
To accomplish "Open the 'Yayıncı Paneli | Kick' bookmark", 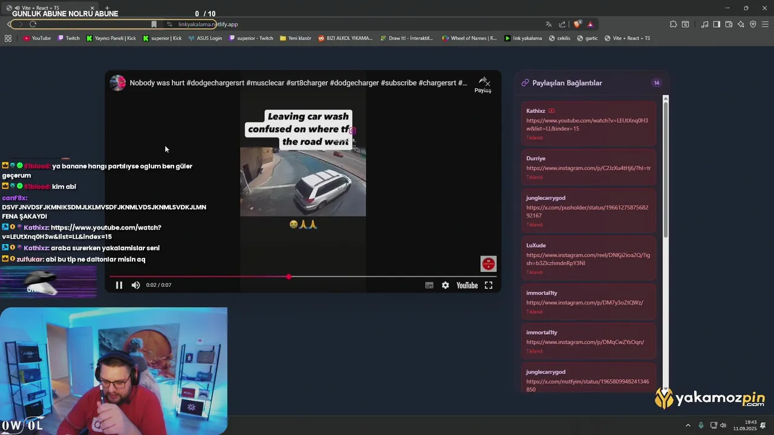I will [111, 38].
